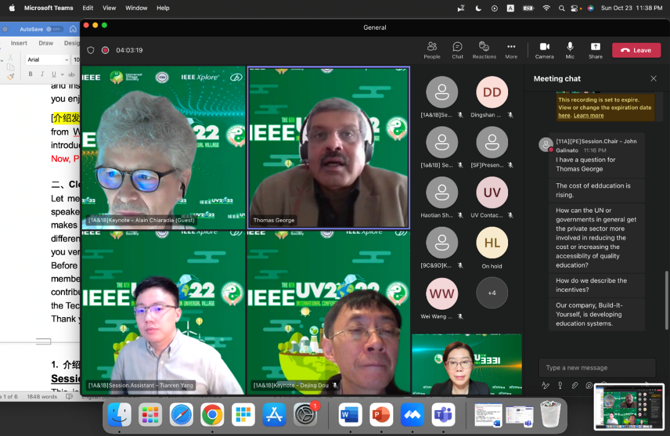Open the More options ellipsis
Viewport: 670px width, 436px height.
pos(511,50)
